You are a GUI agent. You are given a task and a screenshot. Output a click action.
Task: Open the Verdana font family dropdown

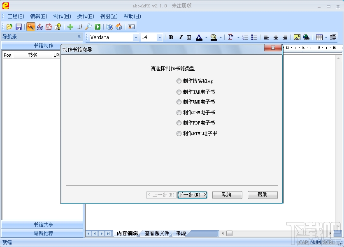[136, 37]
